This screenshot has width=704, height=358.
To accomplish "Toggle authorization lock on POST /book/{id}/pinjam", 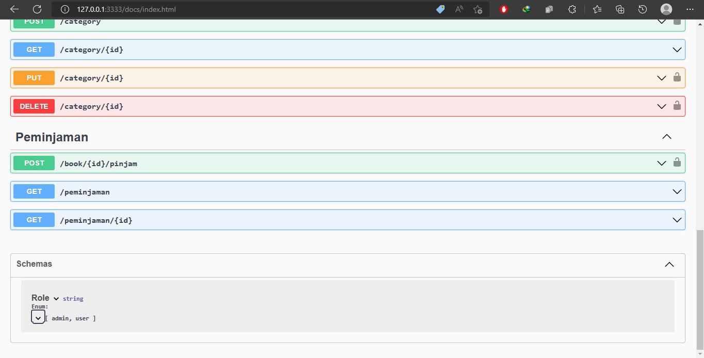I will 677,163.
